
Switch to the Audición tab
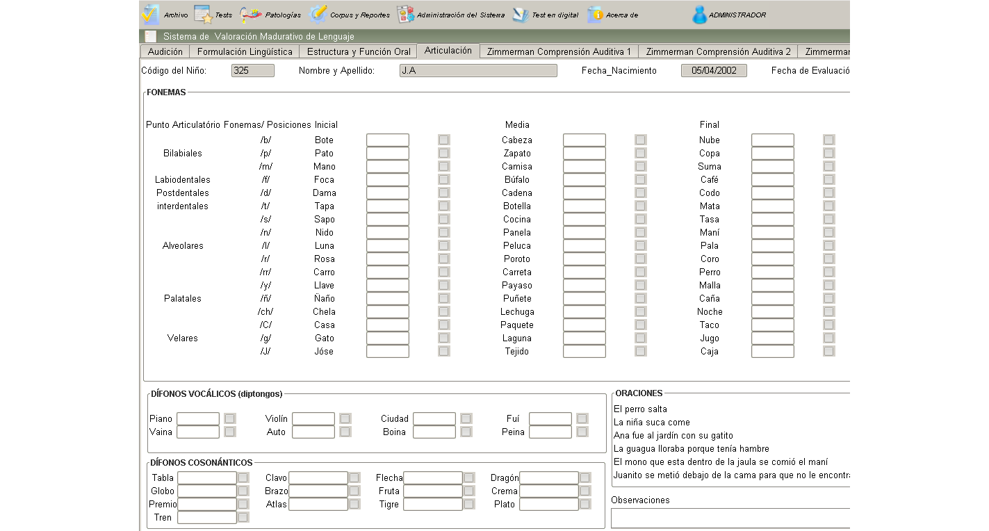click(165, 51)
